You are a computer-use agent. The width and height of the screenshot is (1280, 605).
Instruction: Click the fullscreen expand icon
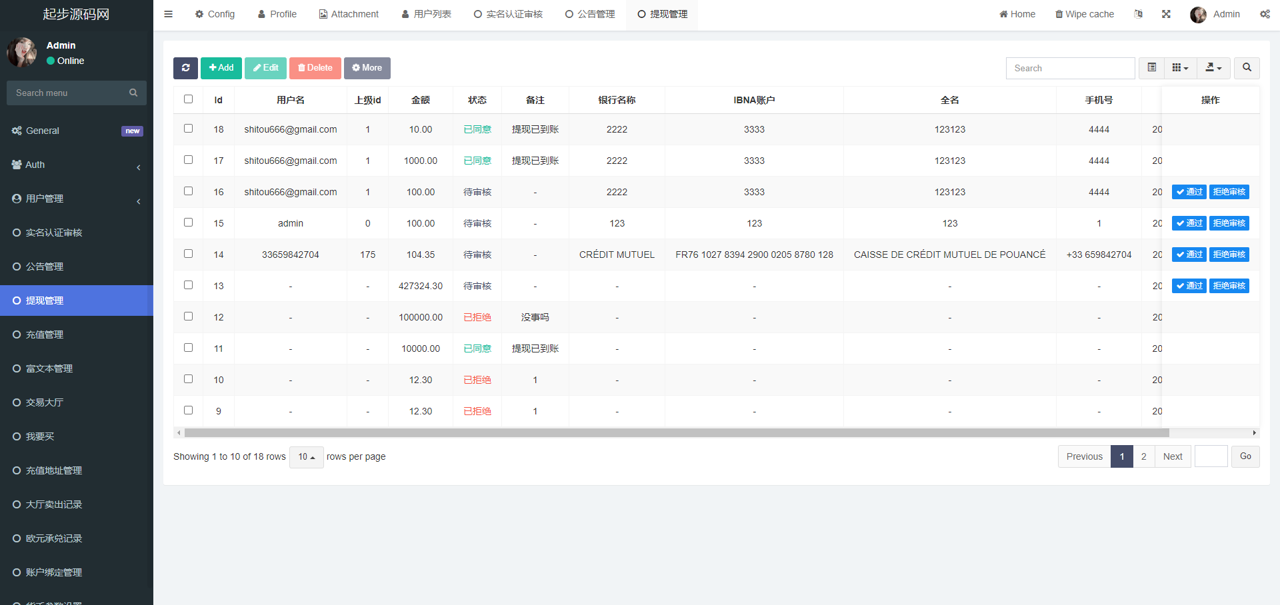tap(1166, 14)
